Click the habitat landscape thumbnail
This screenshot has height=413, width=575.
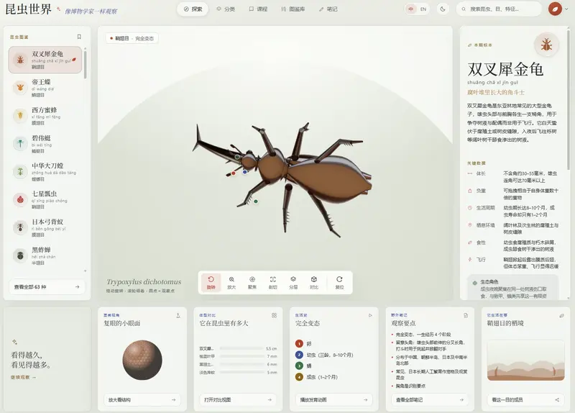click(526, 360)
